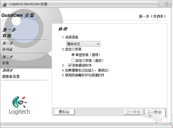173x128 pixels.
Task: Click the 下一步(N) button
Action: (x=155, y=112)
